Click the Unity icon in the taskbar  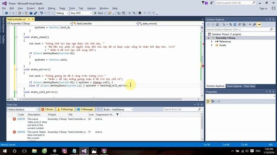click(55, 151)
